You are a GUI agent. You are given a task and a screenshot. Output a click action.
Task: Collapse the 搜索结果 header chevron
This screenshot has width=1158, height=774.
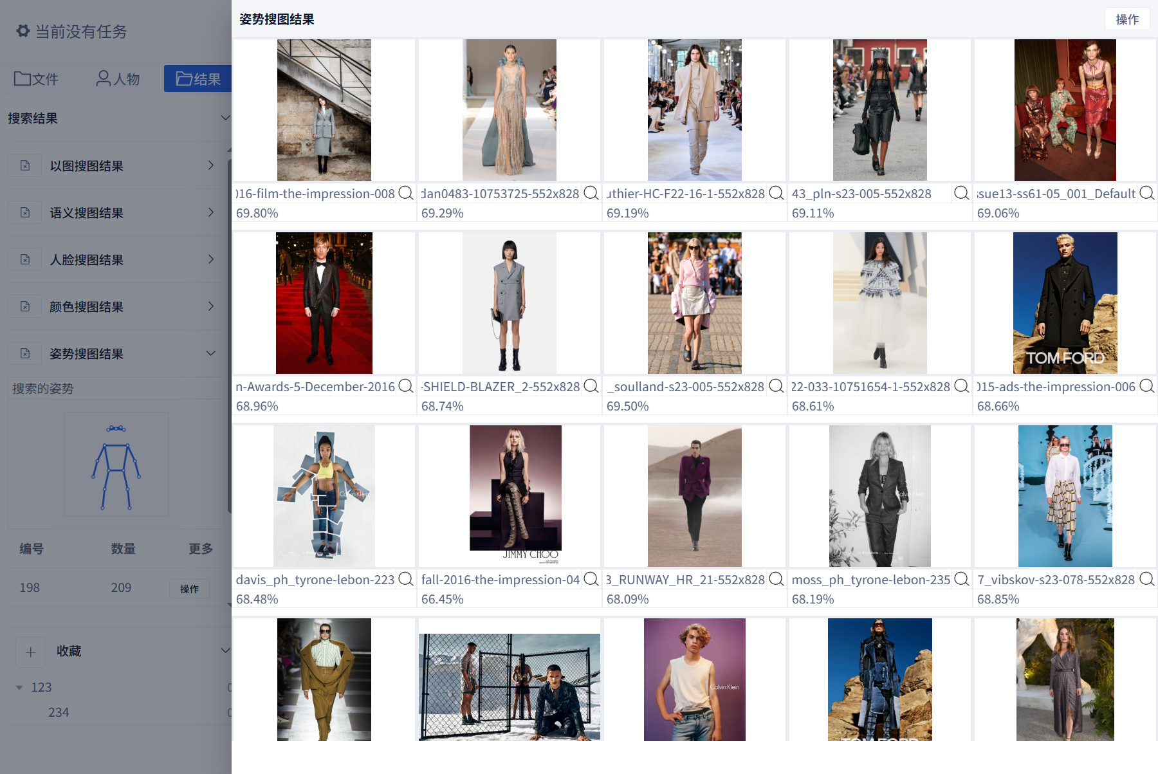coord(225,118)
